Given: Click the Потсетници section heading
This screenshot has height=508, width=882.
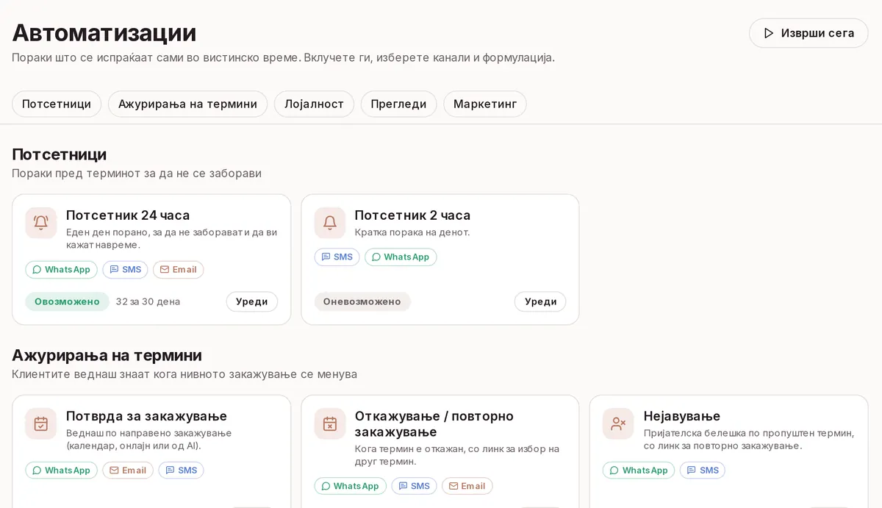Looking at the screenshot, I should pos(60,154).
